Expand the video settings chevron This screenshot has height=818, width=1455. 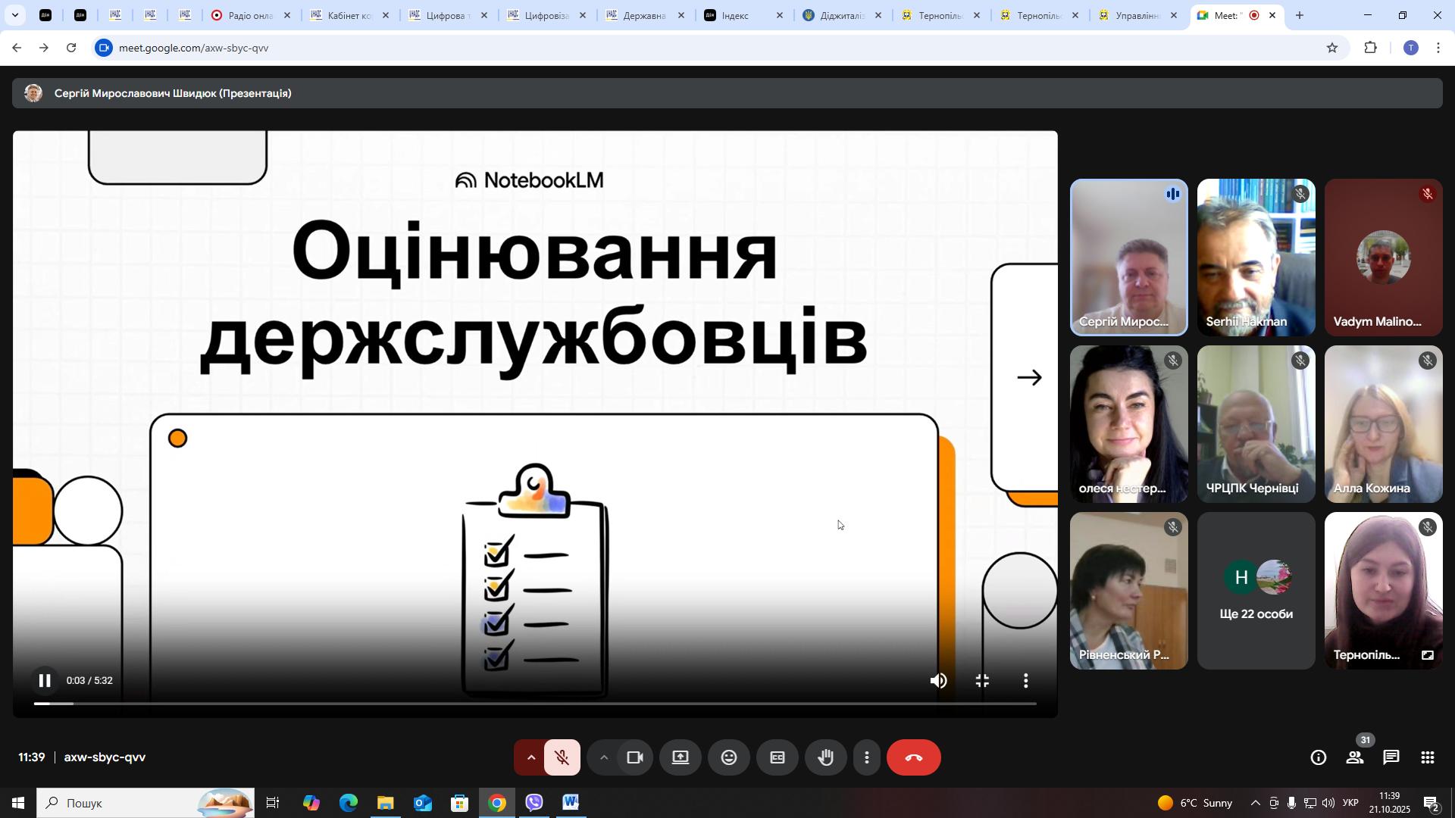(x=603, y=758)
